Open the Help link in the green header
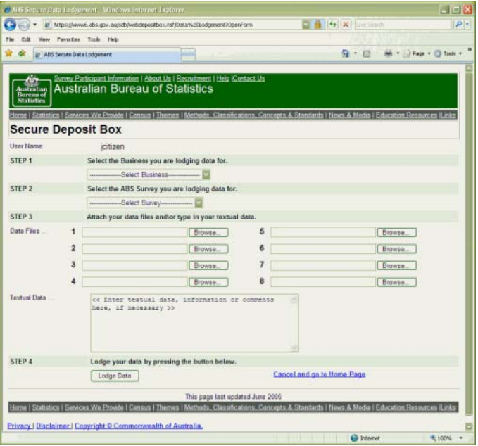The width and height of the screenshot is (478, 446). 223,78
